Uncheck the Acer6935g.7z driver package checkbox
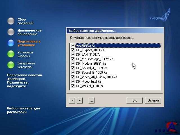This screenshot has width=180, height=135. (x=73, y=45)
